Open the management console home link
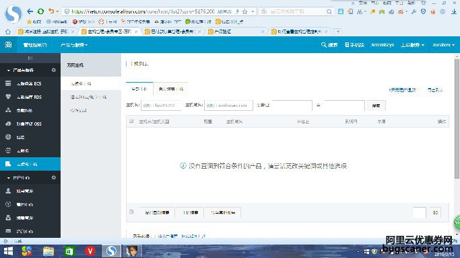This screenshot has width=460, height=258. click(x=35, y=45)
